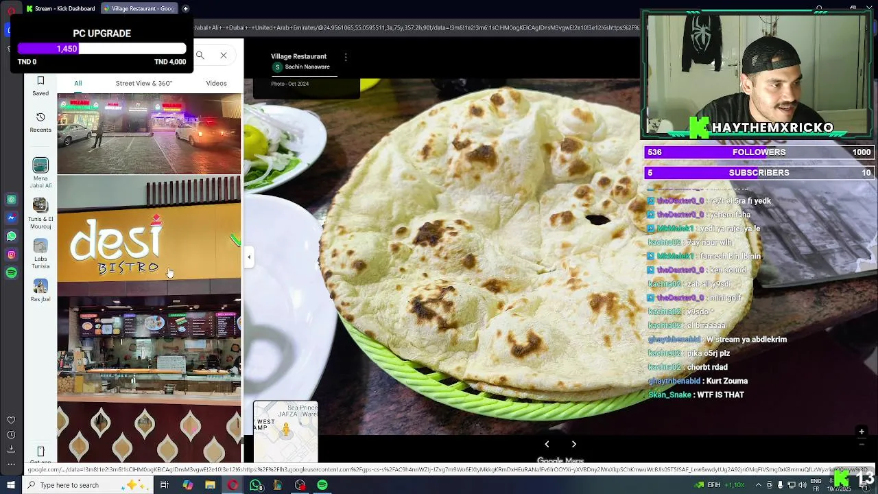Screen dimensions: 878x494
Task: Open the three-dot menu beside Village Restaurant
Action: pyautogui.click(x=346, y=57)
